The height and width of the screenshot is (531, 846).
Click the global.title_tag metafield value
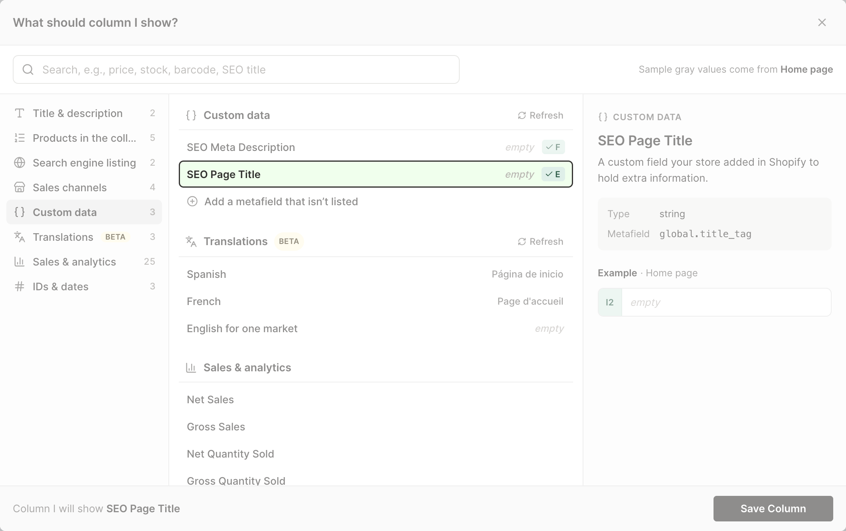(705, 234)
